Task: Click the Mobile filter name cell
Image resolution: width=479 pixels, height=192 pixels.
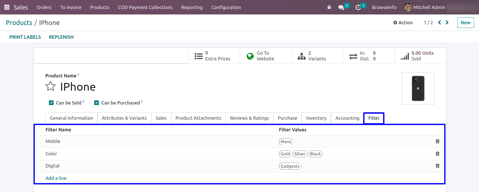Action: 53,141
